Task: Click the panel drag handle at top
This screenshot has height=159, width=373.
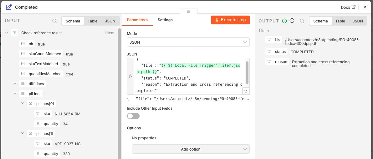Action: (188, 12)
